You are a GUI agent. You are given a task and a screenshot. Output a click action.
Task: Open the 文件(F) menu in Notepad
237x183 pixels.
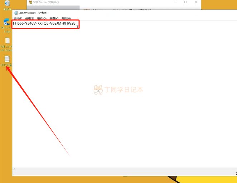tap(18, 19)
